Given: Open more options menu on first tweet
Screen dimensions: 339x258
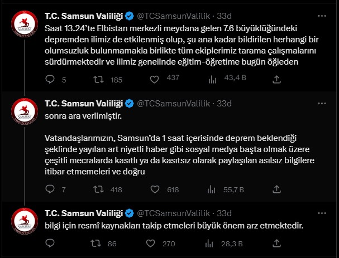Looking at the screenshot, I should (x=322, y=16).
